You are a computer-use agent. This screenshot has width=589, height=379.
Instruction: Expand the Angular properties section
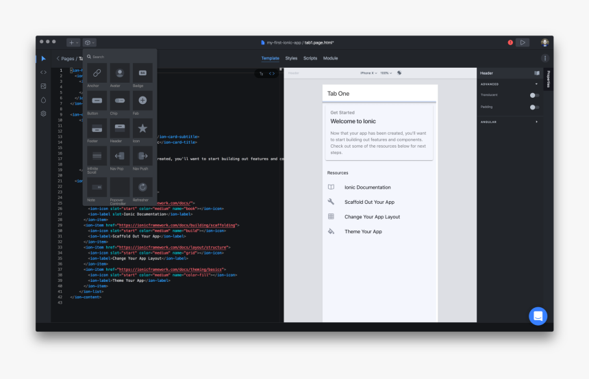536,122
